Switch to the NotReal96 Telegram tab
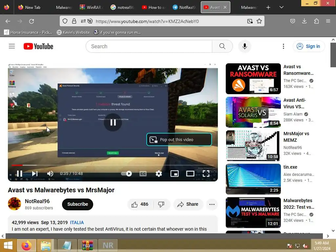336x252 pixels. click(x=184, y=7)
